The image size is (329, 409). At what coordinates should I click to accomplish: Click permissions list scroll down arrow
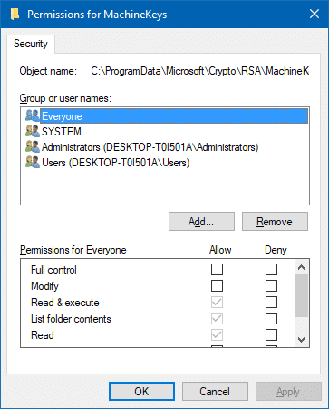click(301, 340)
